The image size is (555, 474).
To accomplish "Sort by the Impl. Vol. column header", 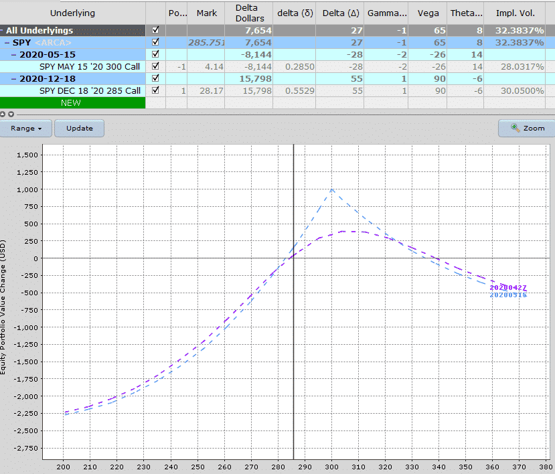I will coord(515,13).
